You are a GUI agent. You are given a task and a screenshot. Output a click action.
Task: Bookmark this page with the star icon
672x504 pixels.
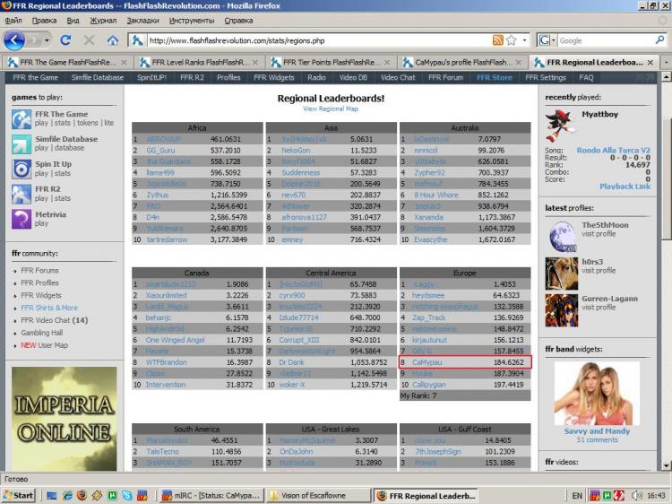click(x=511, y=40)
